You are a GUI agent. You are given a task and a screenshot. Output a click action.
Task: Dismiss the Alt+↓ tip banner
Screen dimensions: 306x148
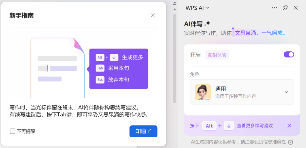click(x=289, y=126)
